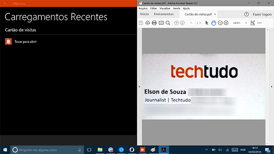Click the vertical scrollbar up arrow
The width and height of the screenshot is (274, 154).
point(267,30)
